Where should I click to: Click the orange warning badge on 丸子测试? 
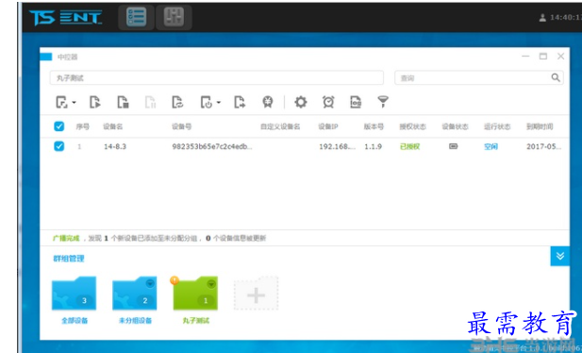tap(175, 280)
